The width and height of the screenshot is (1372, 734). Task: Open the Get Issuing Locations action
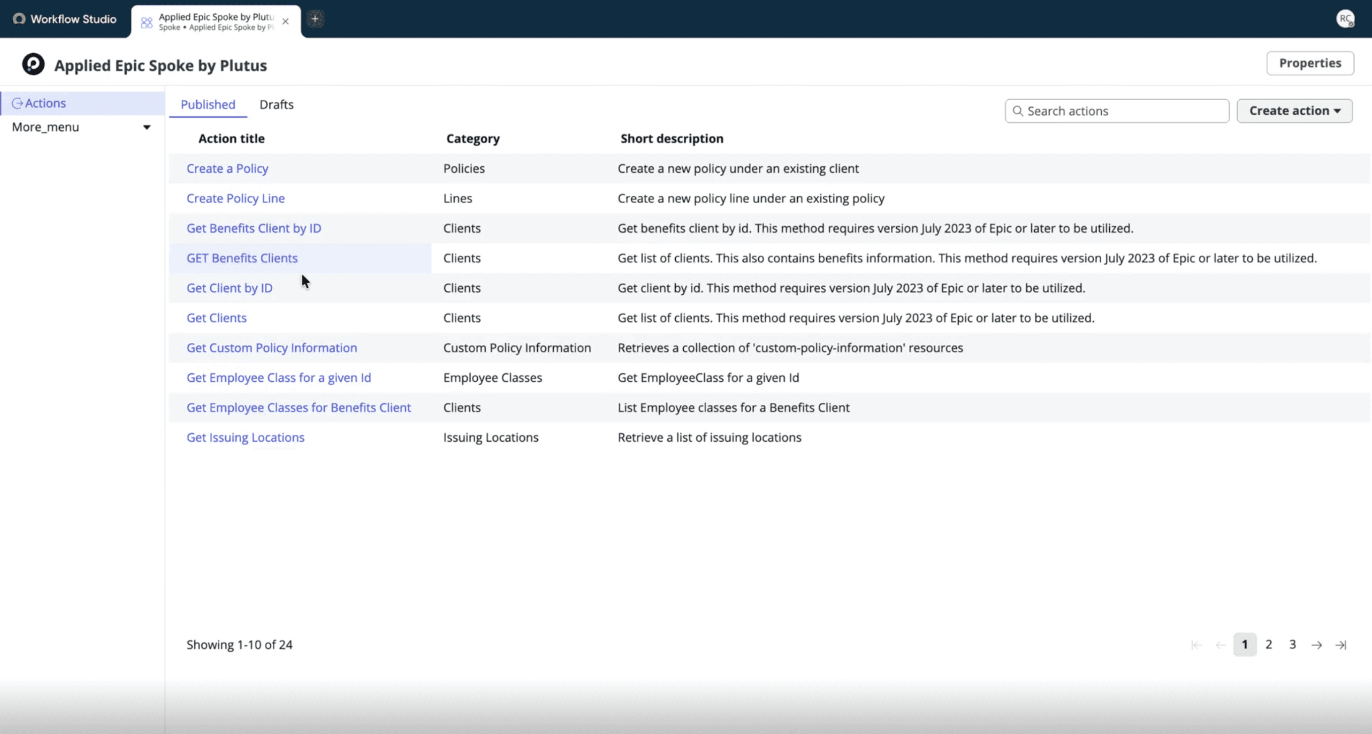coord(246,438)
